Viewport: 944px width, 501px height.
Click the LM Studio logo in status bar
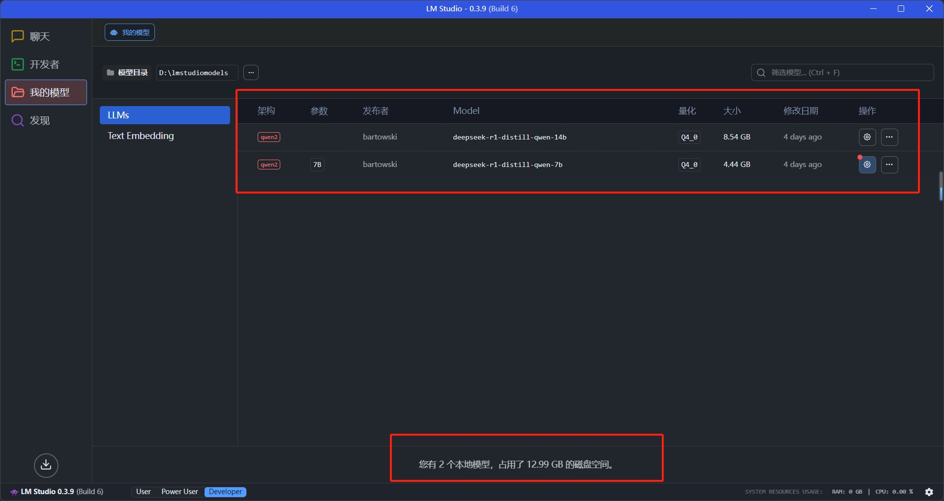pyautogui.click(x=14, y=492)
